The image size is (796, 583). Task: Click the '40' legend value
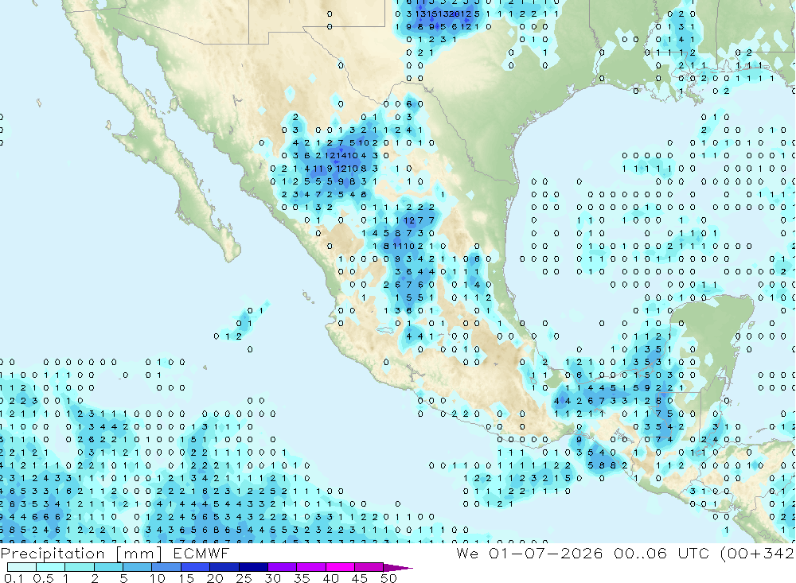point(331,578)
